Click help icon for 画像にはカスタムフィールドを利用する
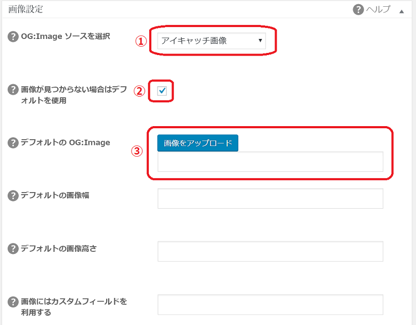The width and height of the screenshot is (416, 325). coord(13,302)
